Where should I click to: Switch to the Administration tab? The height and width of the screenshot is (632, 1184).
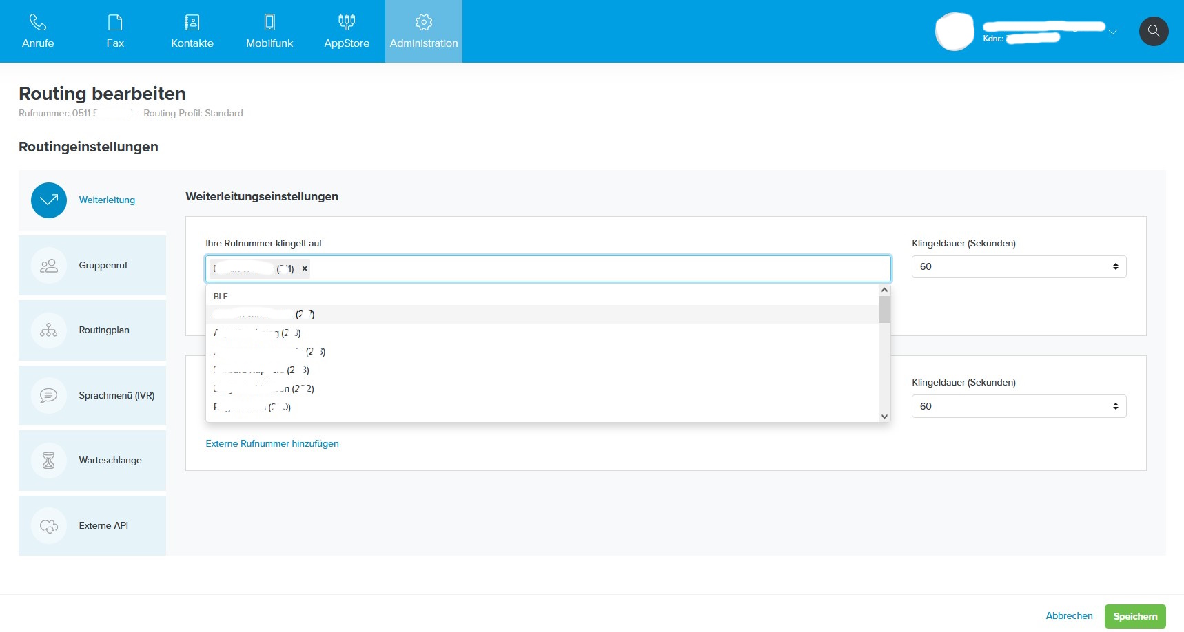coord(424,31)
